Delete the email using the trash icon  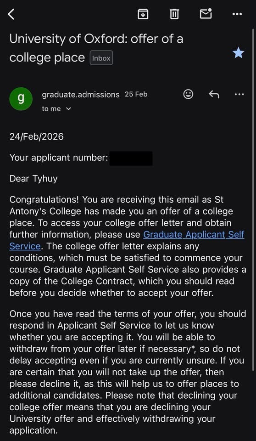(174, 14)
